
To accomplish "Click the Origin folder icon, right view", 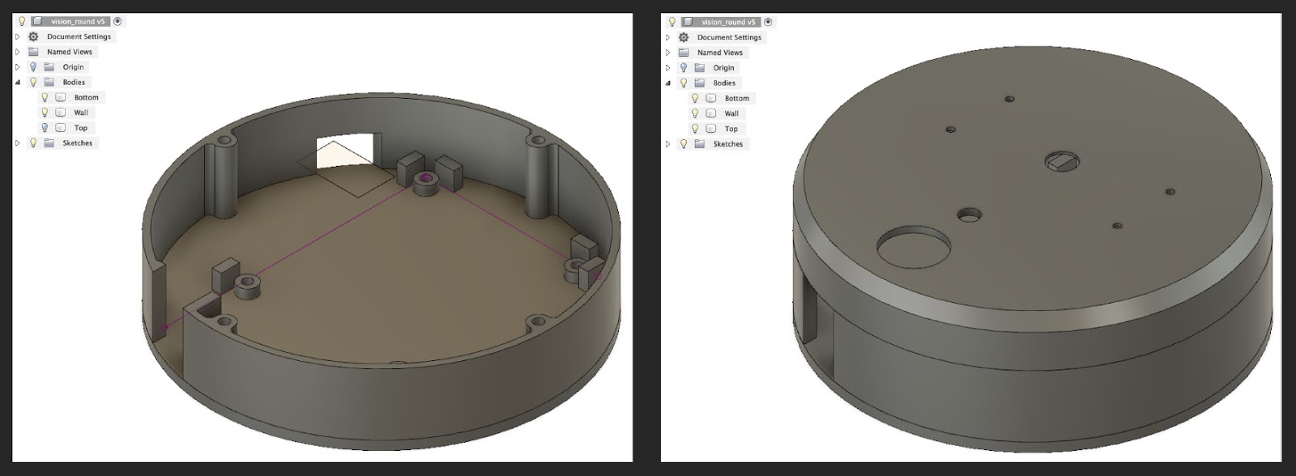I will 699,68.
